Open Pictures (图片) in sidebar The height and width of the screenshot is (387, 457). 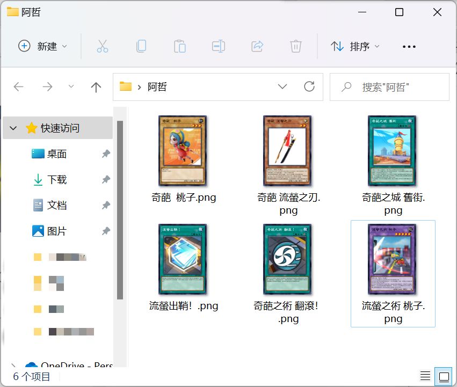57,231
